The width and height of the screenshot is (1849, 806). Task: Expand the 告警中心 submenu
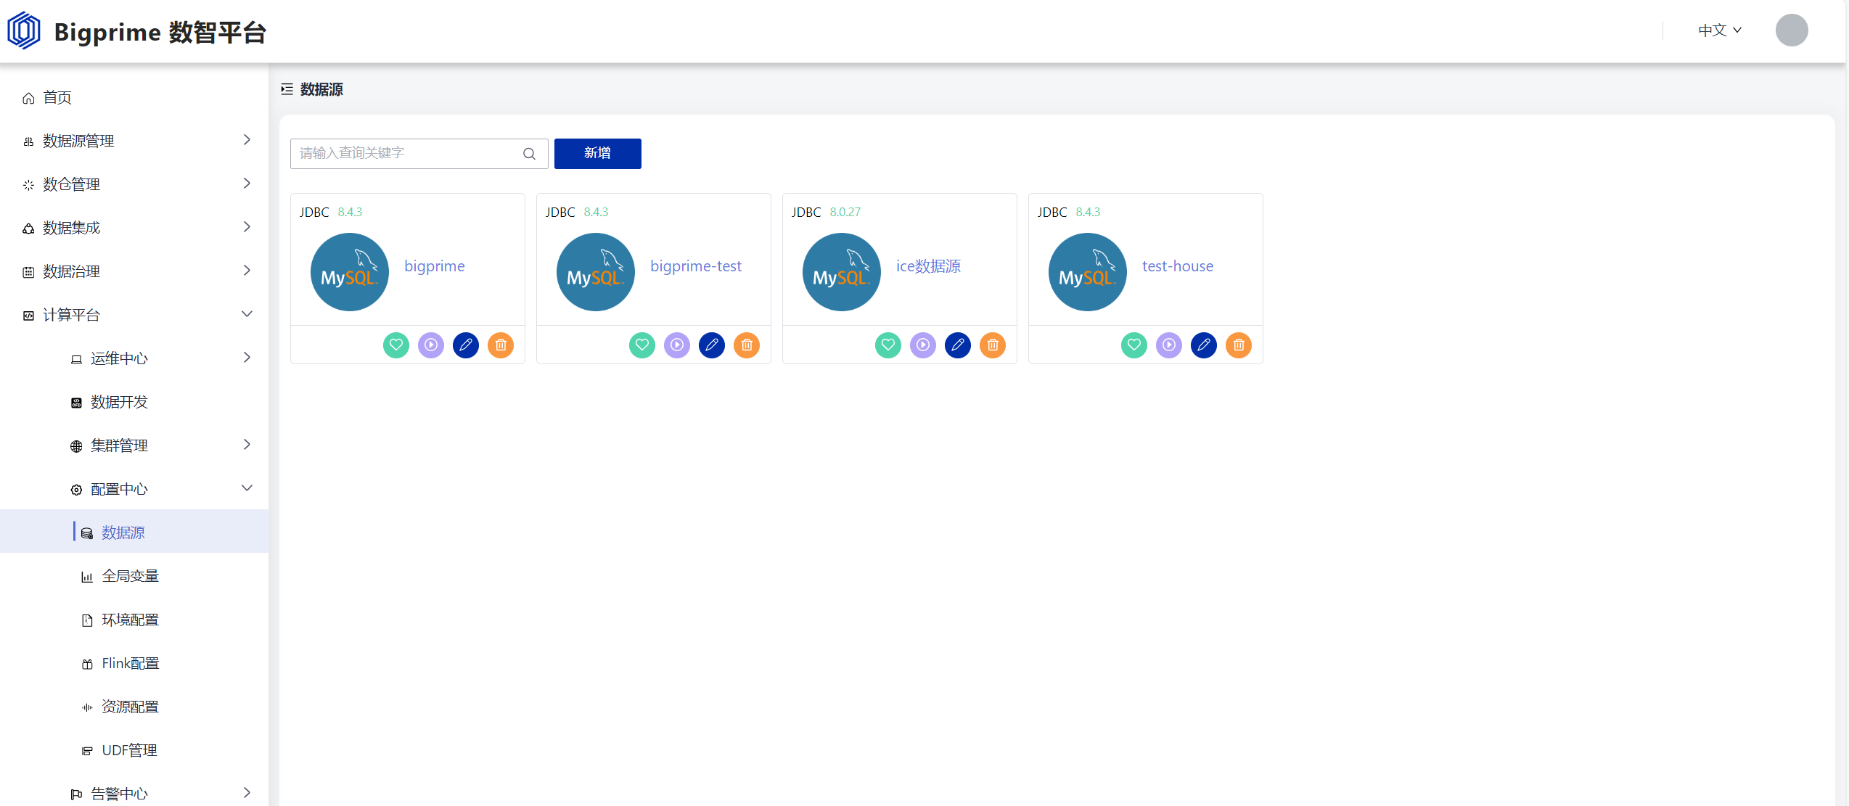click(134, 793)
